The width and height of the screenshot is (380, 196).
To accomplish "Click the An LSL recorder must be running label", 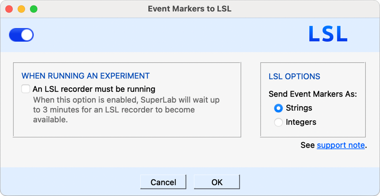I will (94, 89).
